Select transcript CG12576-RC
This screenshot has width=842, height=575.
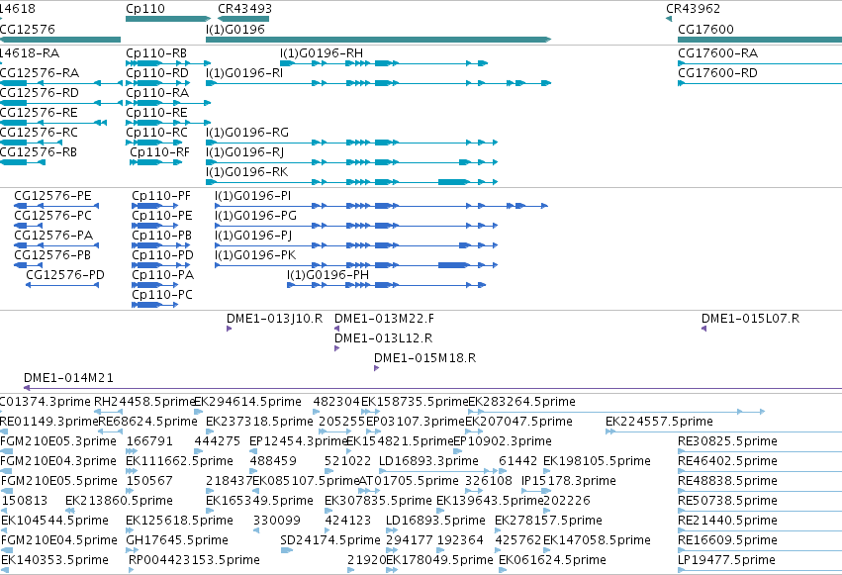[31, 143]
